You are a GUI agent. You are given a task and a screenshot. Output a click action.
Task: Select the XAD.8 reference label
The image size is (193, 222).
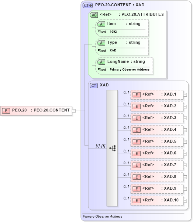point(159,176)
